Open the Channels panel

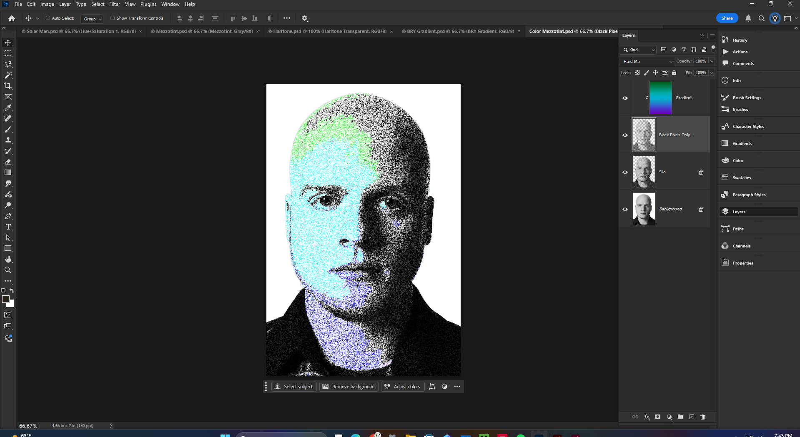(x=741, y=246)
